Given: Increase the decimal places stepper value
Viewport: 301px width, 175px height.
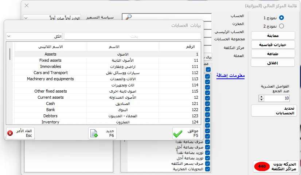Looking at the screenshot, I should coord(261,97).
